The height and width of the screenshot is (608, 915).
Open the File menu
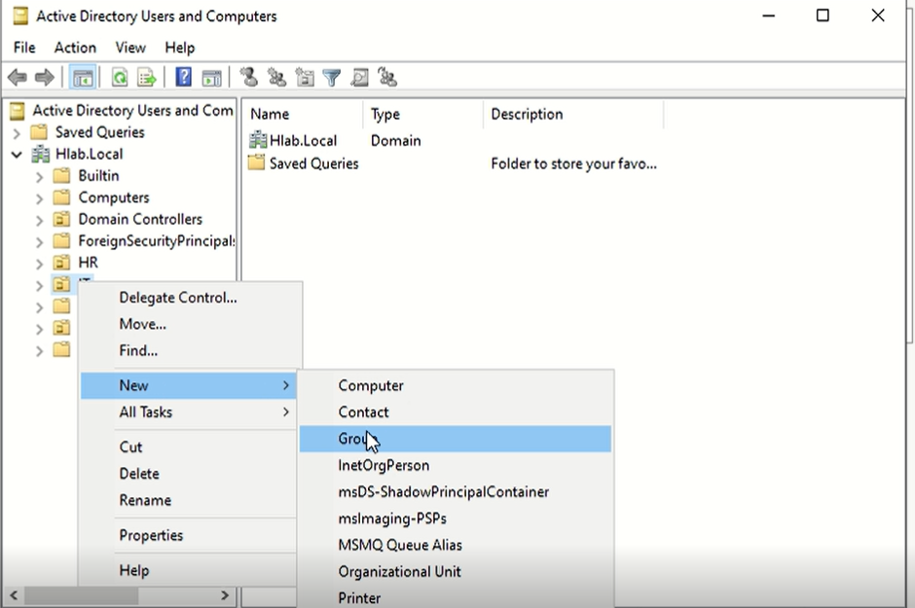point(24,48)
